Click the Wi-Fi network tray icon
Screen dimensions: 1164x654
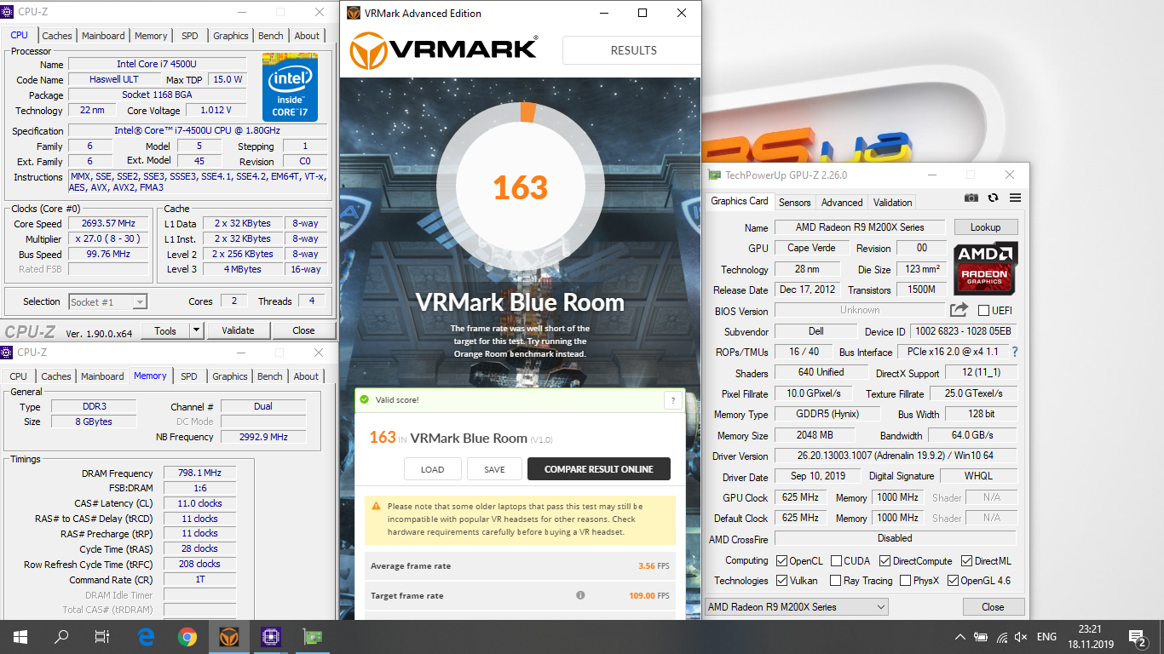[x=1001, y=636]
